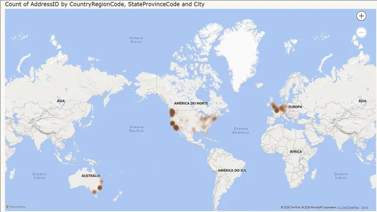
Task: Open the OpenStreetMap attribution link
Action: click(348, 207)
